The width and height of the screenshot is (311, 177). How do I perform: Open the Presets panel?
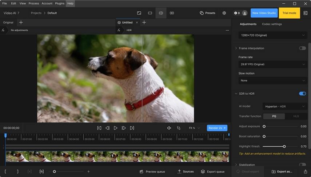(x=207, y=13)
